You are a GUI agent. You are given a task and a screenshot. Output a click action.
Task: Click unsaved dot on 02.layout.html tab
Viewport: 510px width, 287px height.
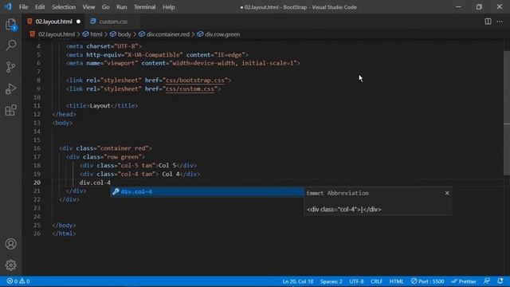tap(78, 22)
